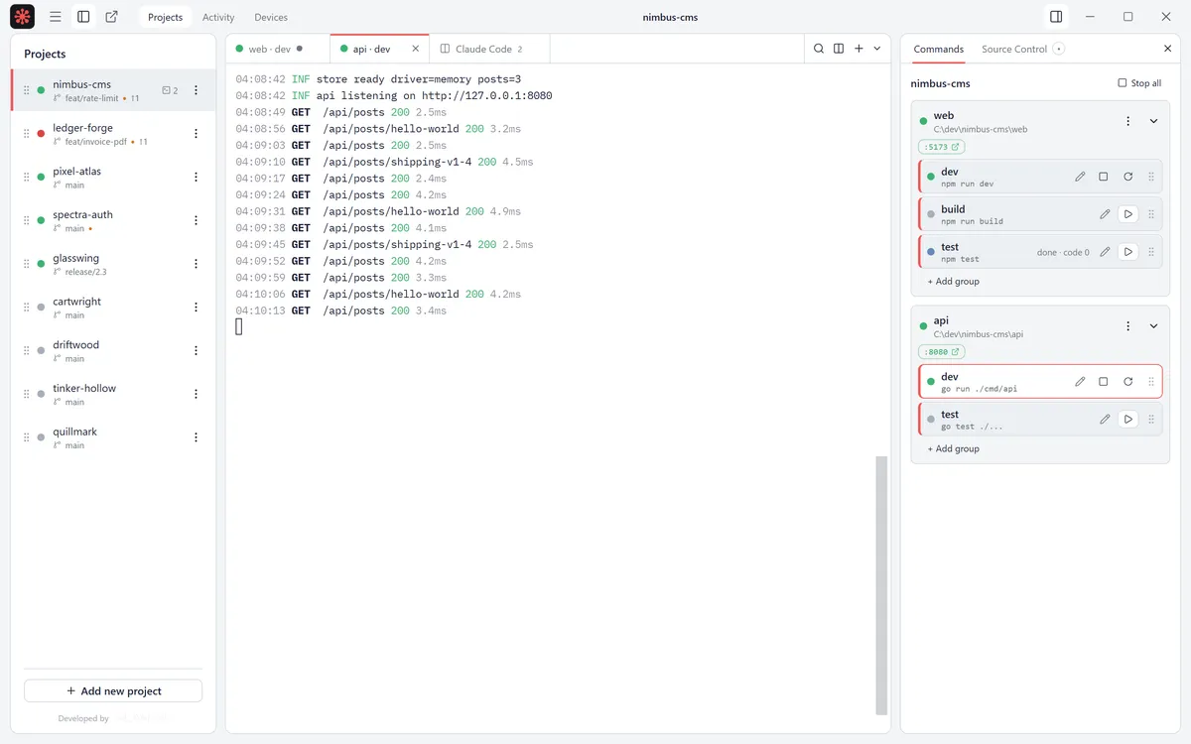Switch to the Activity tab
This screenshot has width=1191, height=744.
(x=218, y=17)
